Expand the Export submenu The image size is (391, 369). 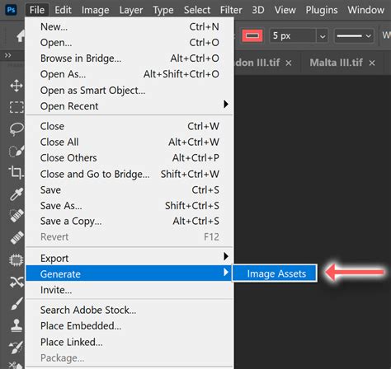click(130, 258)
